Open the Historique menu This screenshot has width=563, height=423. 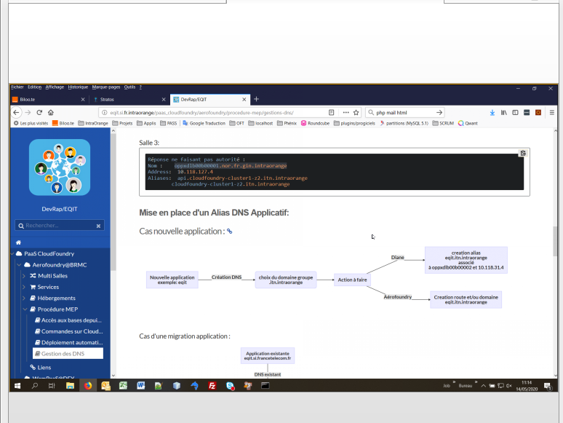[x=78, y=87]
